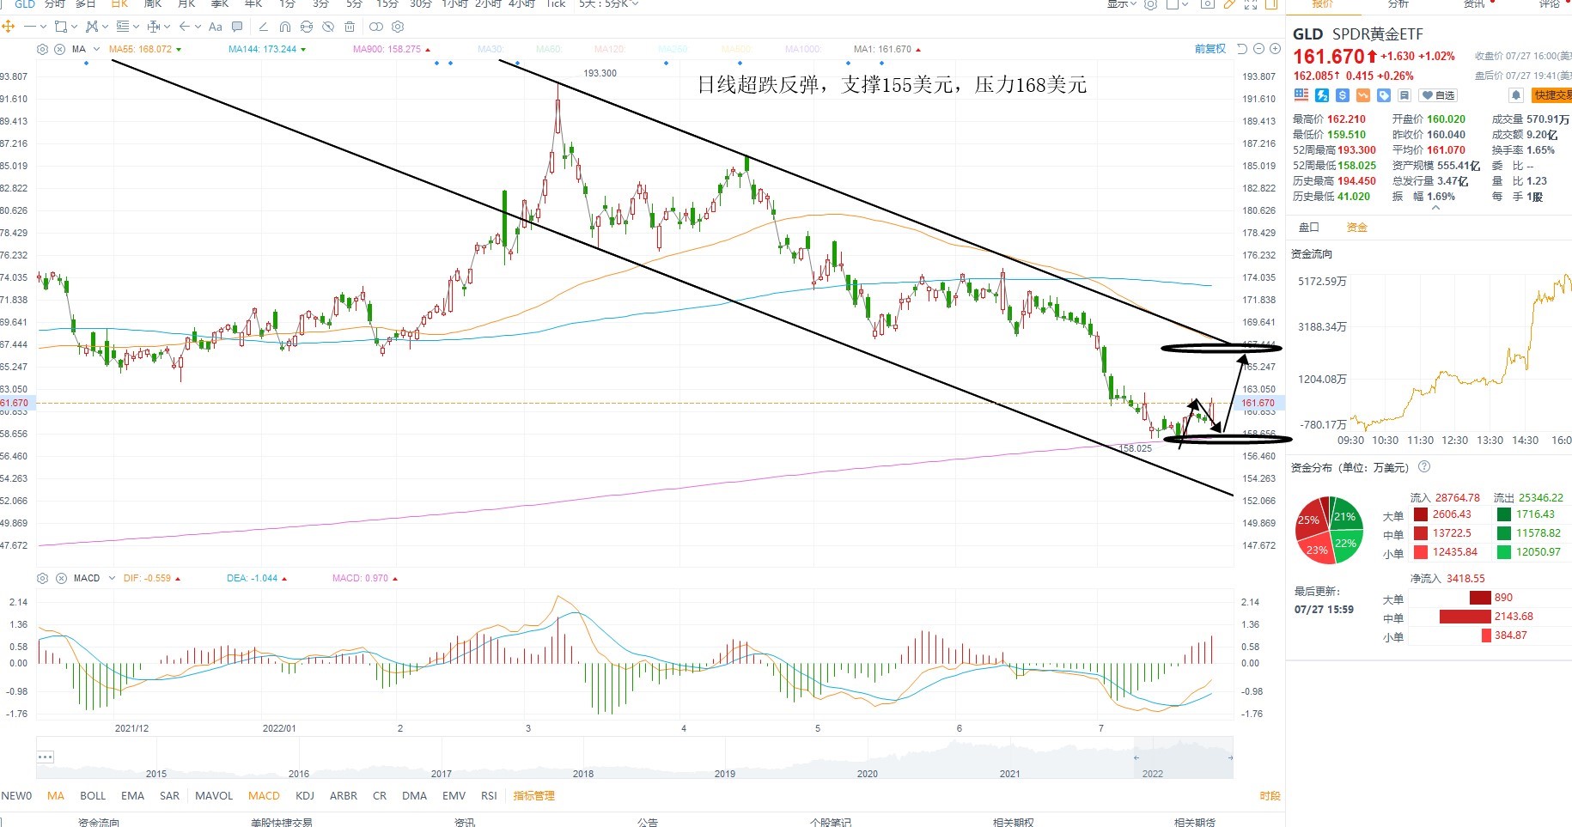Viewport: 1572px width, 827px height.
Task: Switch to RSI indicator tab
Action: click(489, 796)
